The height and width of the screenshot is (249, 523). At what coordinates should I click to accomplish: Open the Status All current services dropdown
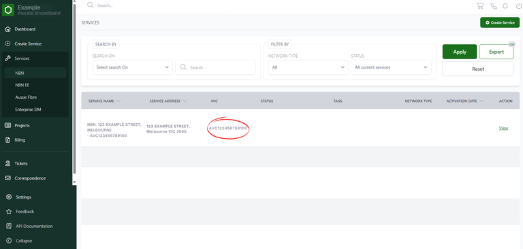coord(391,67)
